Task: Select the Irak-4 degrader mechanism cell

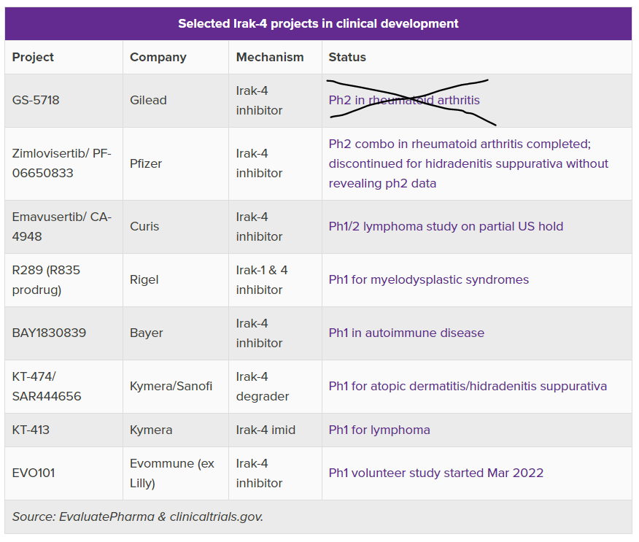Action: tap(262, 386)
